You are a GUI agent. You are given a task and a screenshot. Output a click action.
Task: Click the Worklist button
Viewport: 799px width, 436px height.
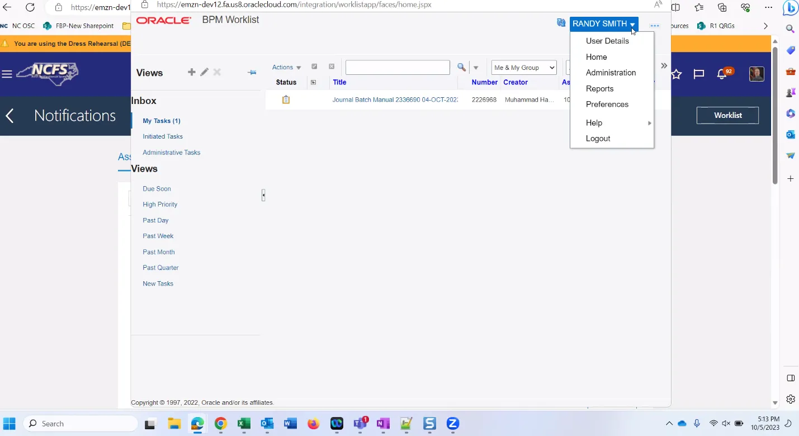tap(727, 115)
